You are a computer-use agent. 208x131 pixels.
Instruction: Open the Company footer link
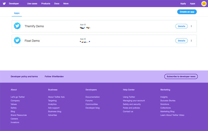[x=15, y=101]
